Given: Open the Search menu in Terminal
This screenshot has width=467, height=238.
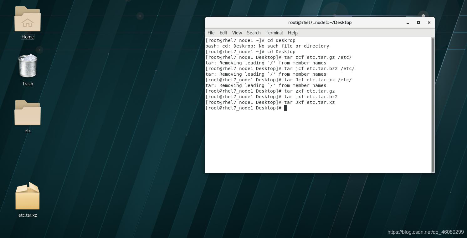Looking at the screenshot, I should (x=254, y=33).
